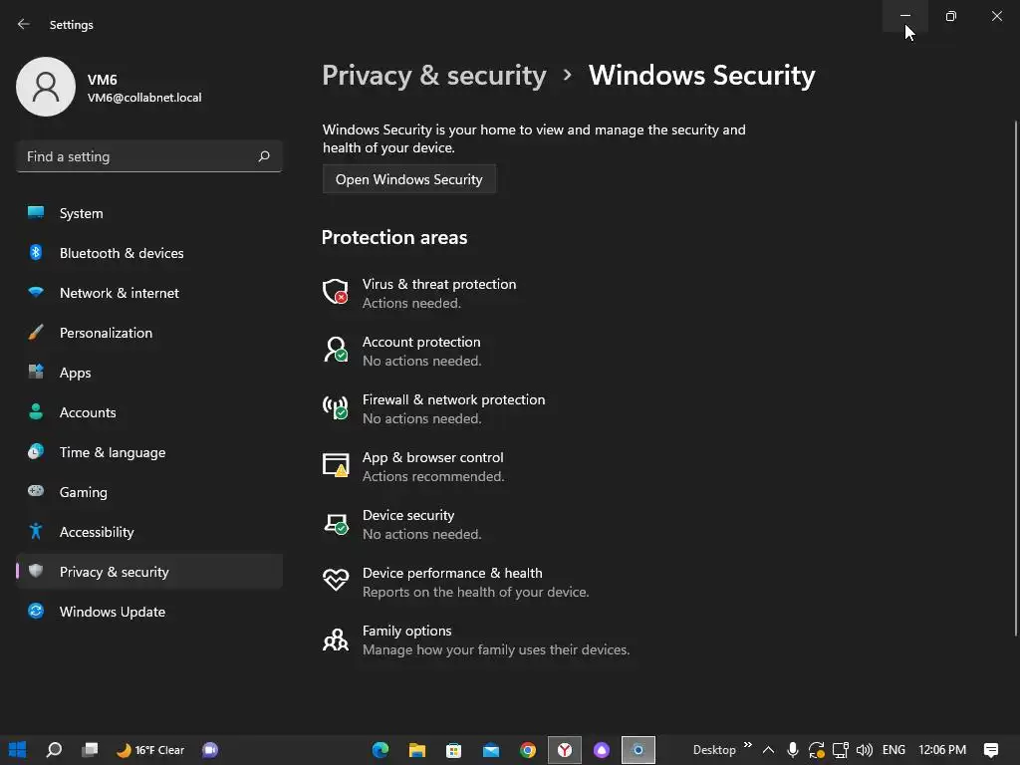Click the Settings gear icon on the taskbar
The width and height of the screenshot is (1020, 765).
(x=638, y=750)
